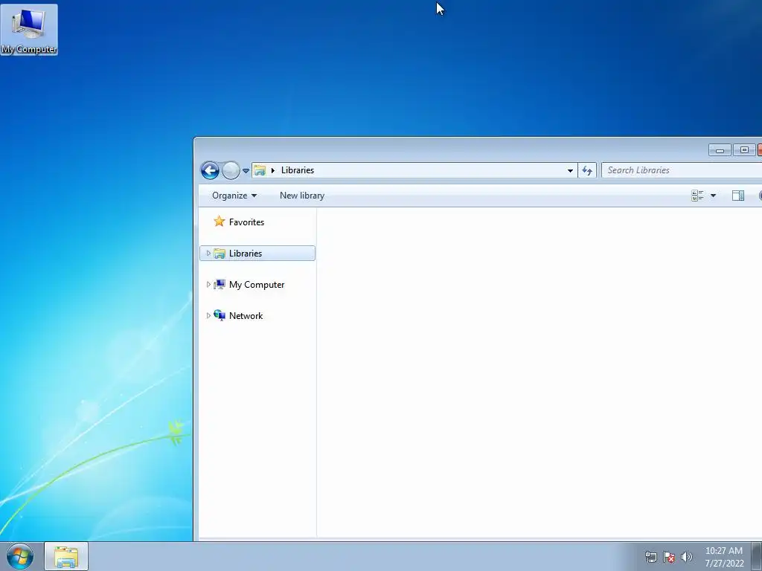
Task: Click Libraries text in the address bar
Action: pos(298,170)
